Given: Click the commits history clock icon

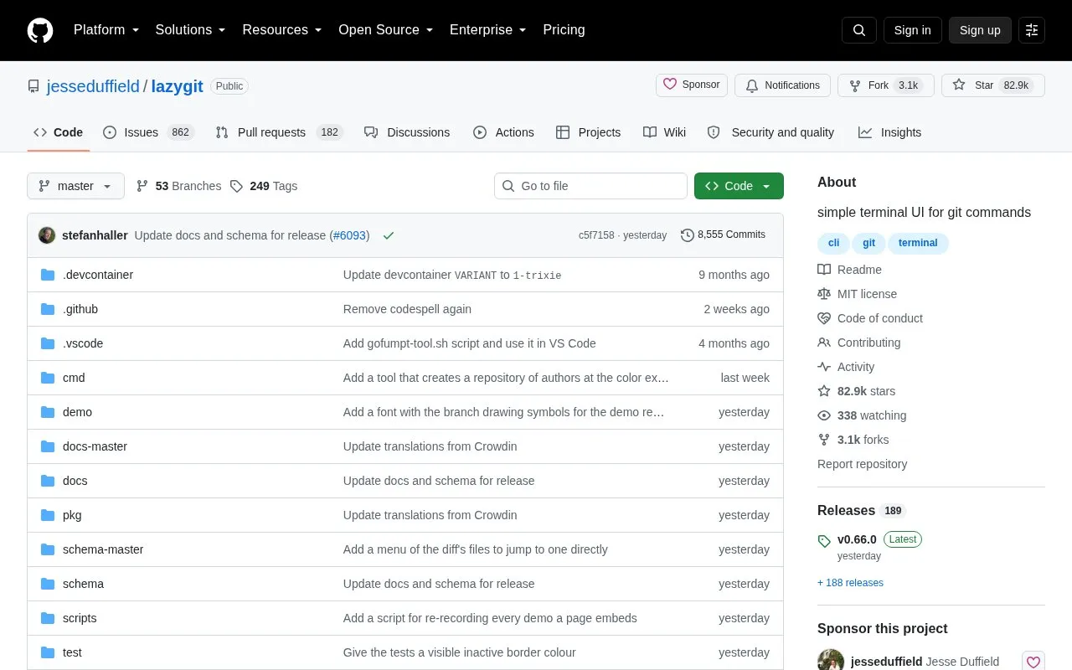Looking at the screenshot, I should point(688,235).
